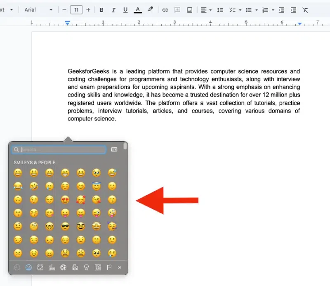Insert the winking face emoji
This screenshot has width=330, height=286.
pos(34,199)
